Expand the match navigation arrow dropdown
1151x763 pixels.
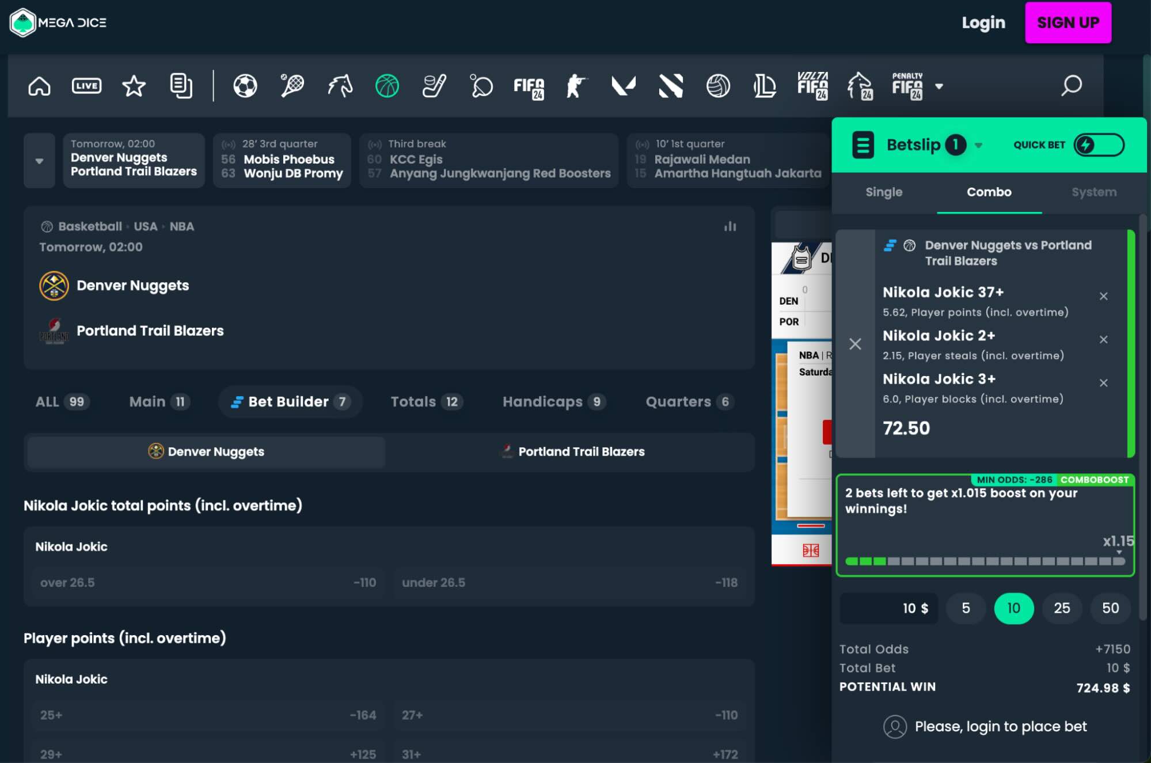pyautogui.click(x=39, y=161)
